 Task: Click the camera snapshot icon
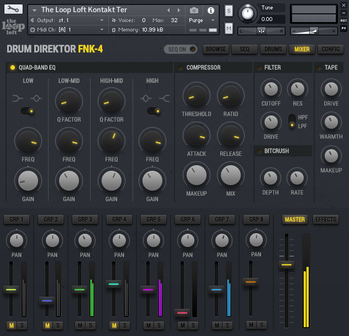pyautogui.click(x=194, y=10)
